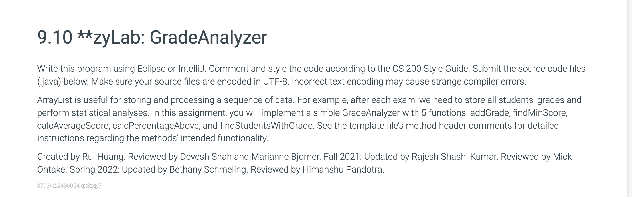Click the 'addGrade' function name
Screen dimensions: 632x197
490,113
